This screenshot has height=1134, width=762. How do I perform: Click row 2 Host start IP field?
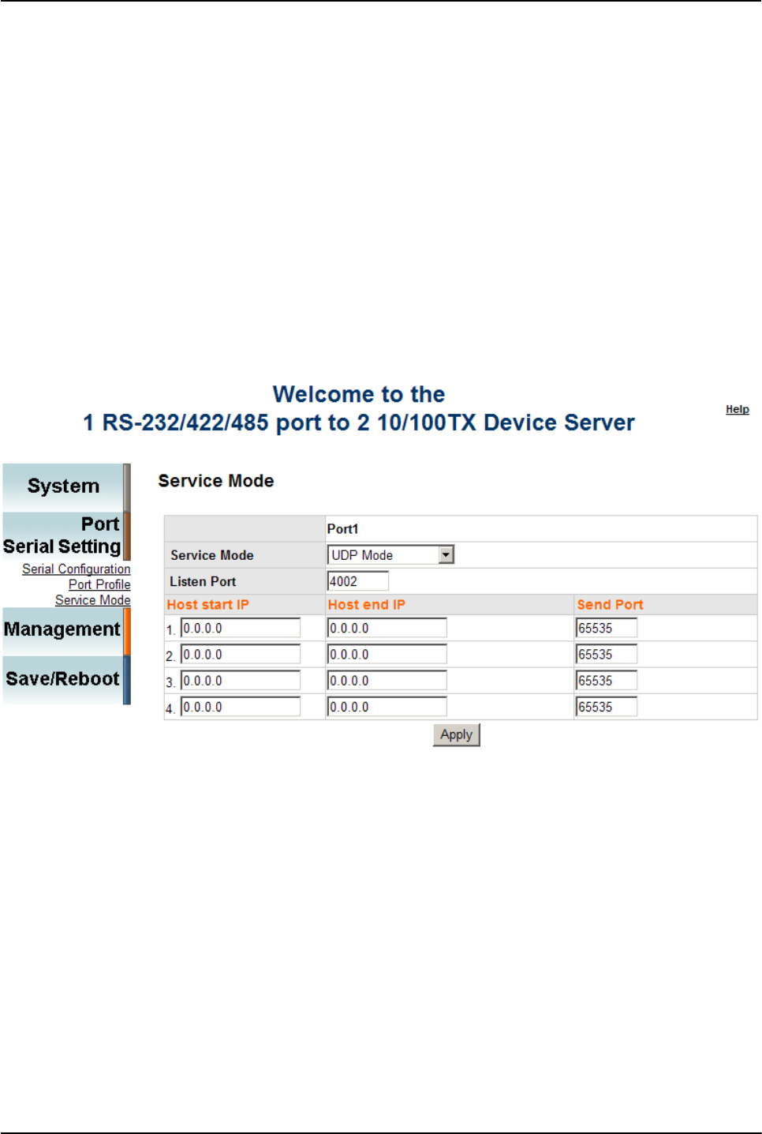click(x=241, y=654)
